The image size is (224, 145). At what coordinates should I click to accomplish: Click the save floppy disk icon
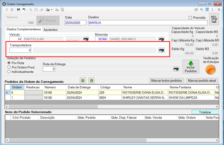click(x=18, y=10)
